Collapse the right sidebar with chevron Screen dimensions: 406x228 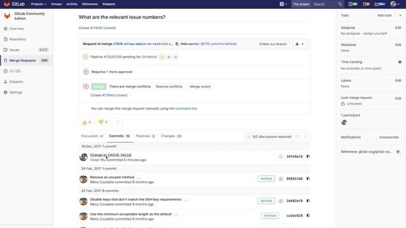pyautogui.click(x=400, y=15)
